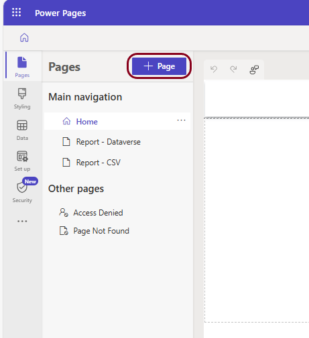The width and height of the screenshot is (309, 338).
Task: Click the empty dashed section on canvas
Action: tap(257, 220)
